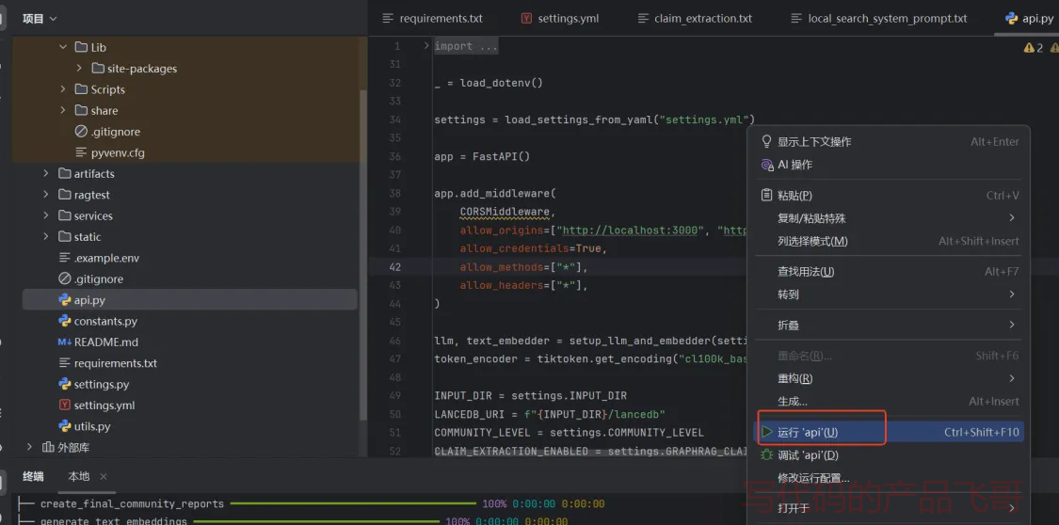Choose Debug 'api' from context menu
The height and width of the screenshot is (525, 1059).
click(x=889, y=454)
